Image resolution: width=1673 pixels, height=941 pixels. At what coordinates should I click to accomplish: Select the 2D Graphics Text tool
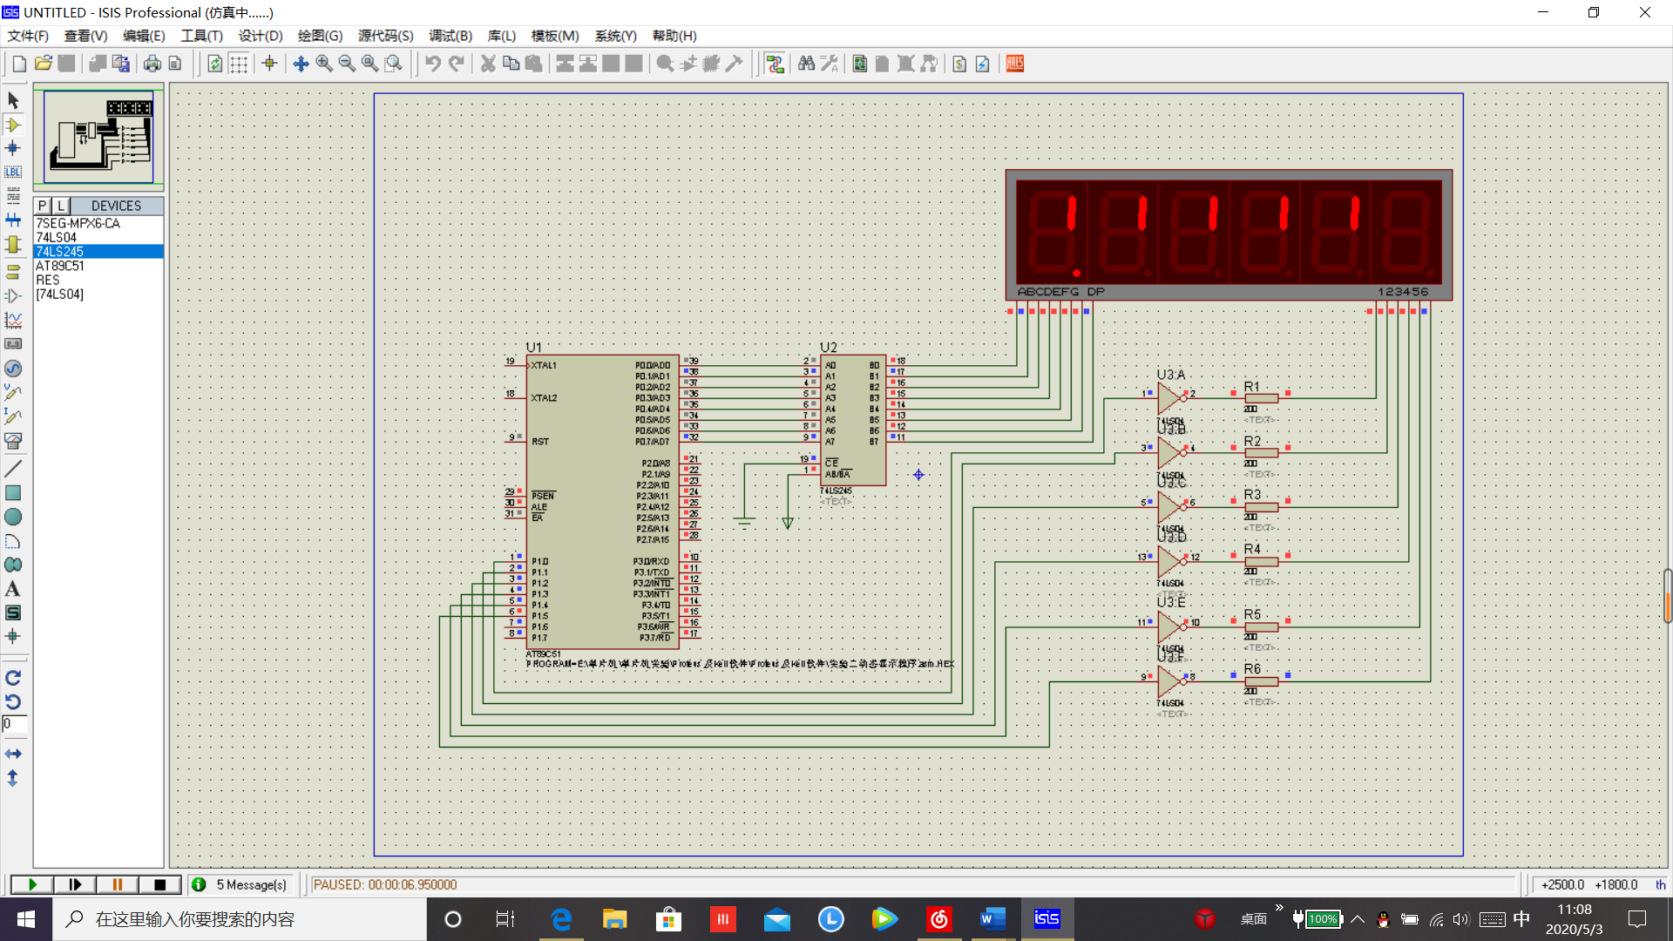[x=13, y=589]
